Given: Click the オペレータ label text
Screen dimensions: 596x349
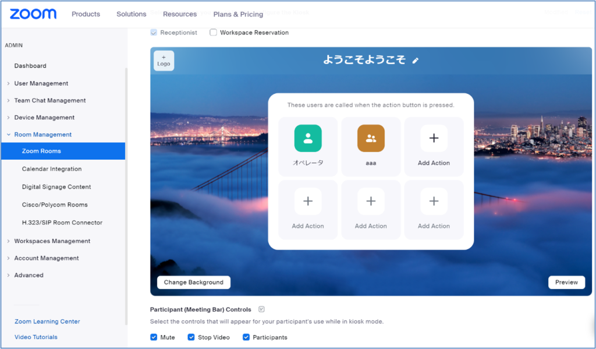Looking at the screenshot, I should [308, 163].
